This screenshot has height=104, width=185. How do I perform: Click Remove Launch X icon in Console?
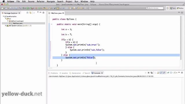(149, 73)
